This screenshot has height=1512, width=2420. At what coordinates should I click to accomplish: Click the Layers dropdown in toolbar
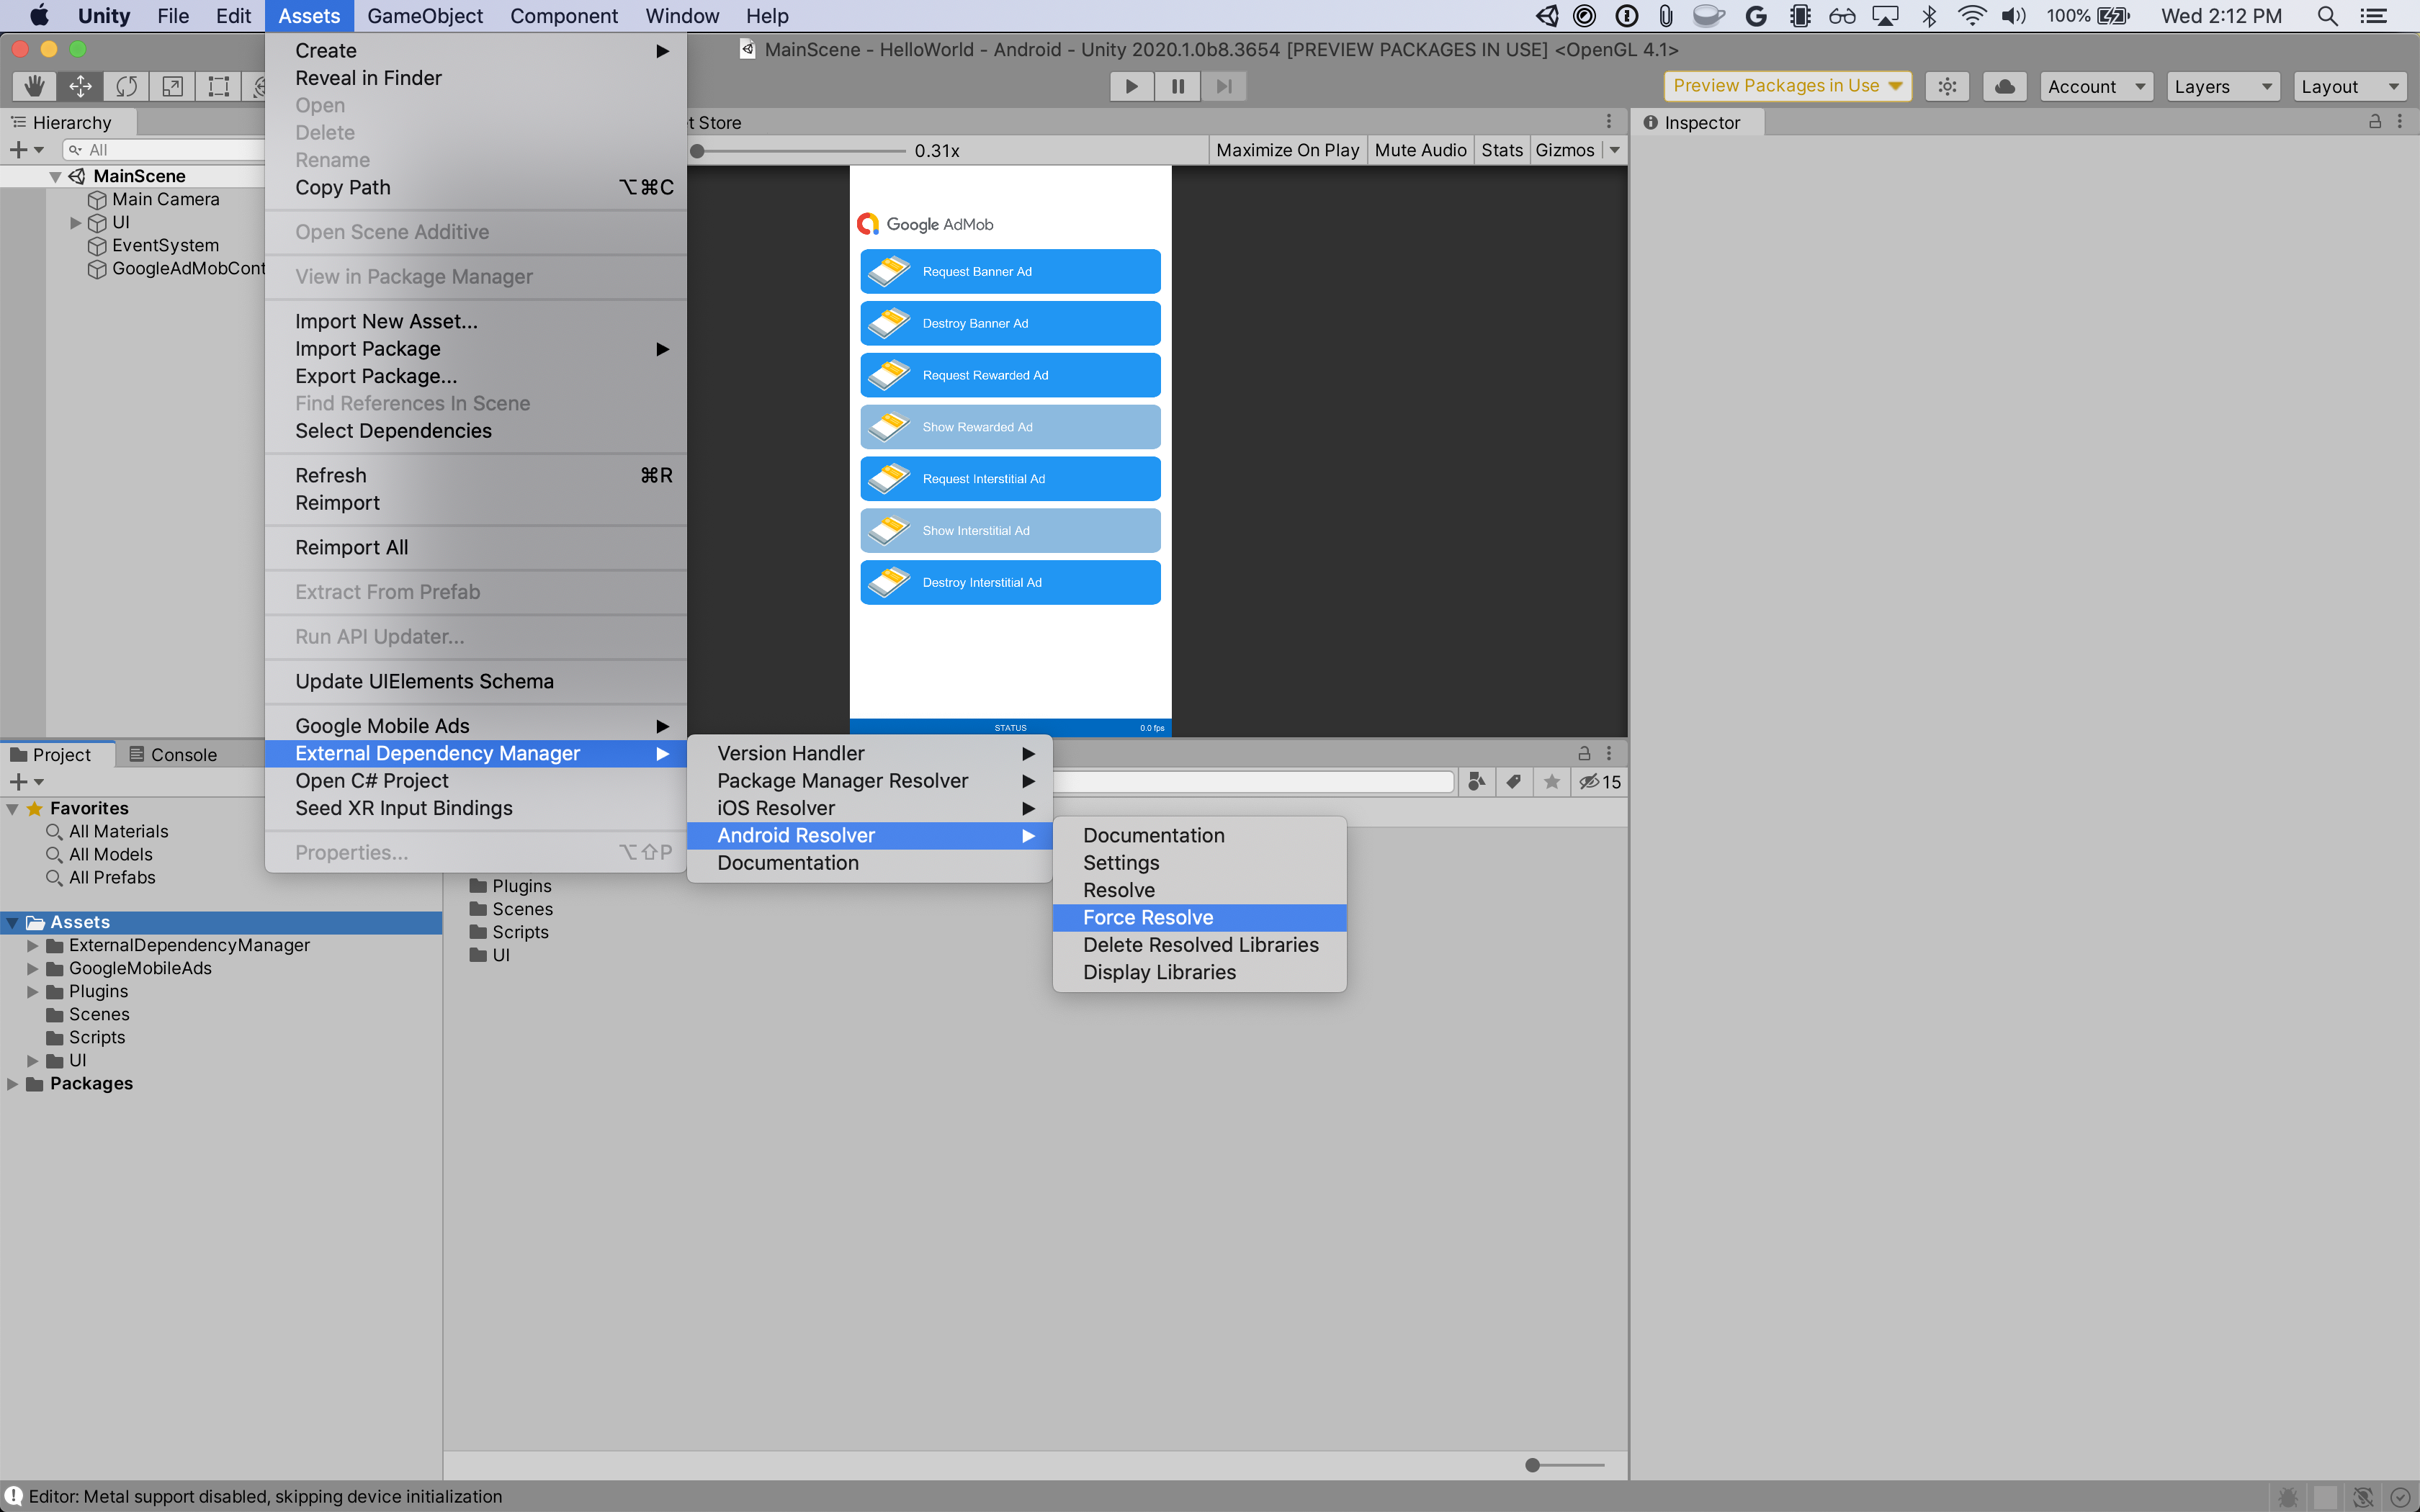pyautogui.click(x=2221, y=86)
